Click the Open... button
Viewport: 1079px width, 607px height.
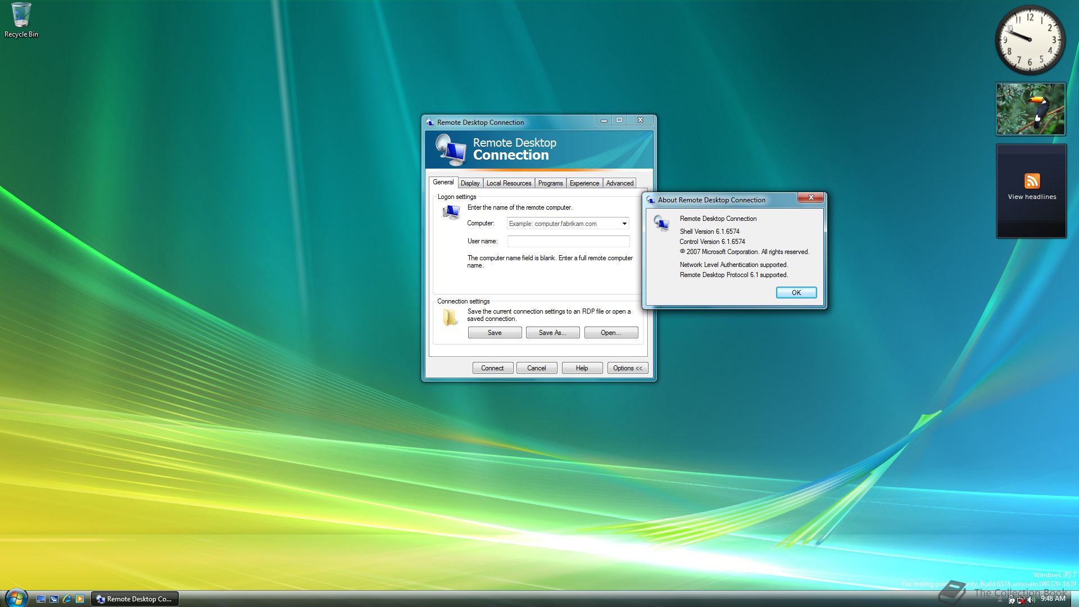click(611, 333)
